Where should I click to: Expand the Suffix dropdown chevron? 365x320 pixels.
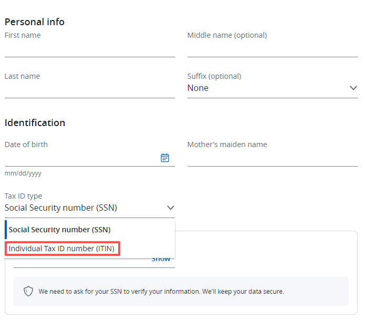pos(353,88)
